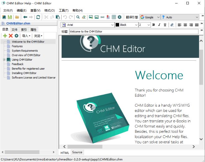Expand the Using CHM Editor tree node

pyautogui.click(x=4, y=60)
